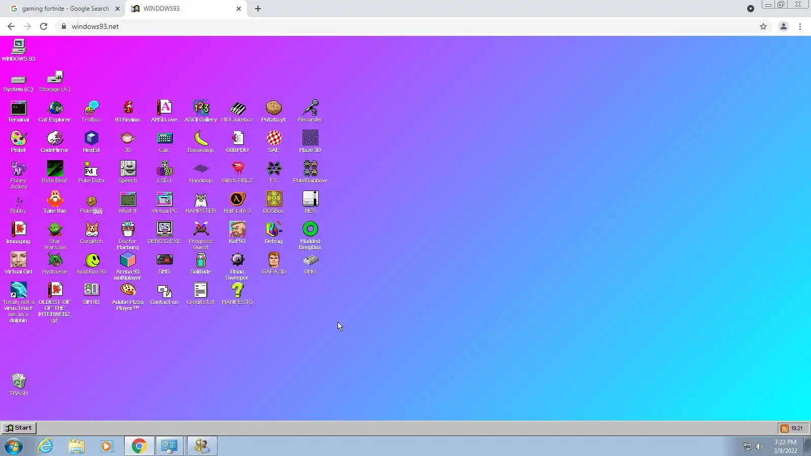The image size is (811, 456).
Task: Open Credits.txt file
Action: (x=201, y=294)
